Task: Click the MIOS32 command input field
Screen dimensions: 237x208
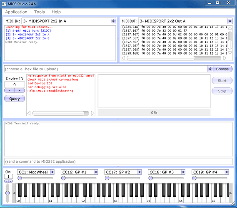Action: click(118, 161)
